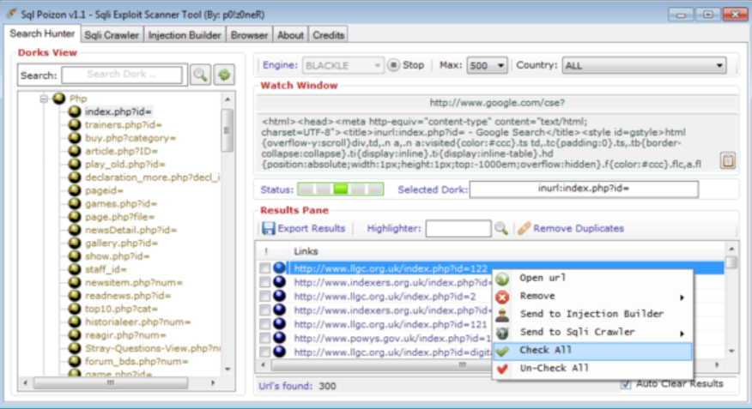Viewport: 752px width, 409px height.
Task: Click the ball icon beside trainers.php?id=
Action: click(75, 124)
